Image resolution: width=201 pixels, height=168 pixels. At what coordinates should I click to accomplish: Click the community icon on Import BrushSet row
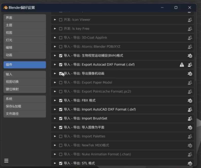click(190, 119)
